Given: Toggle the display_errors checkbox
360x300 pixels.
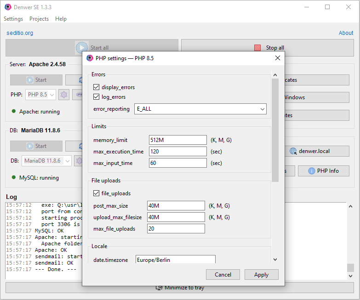Looking at the screenshot, I should (x=96, y=87).
